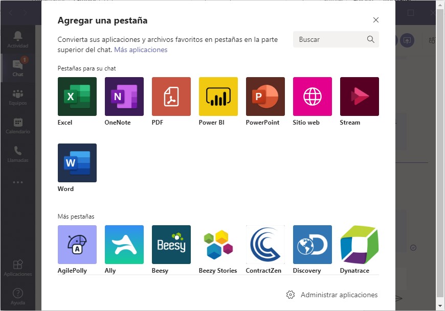The image size is (445, 311).
Task: Choose Power BI from the tab list
Action: coord(218,96)
